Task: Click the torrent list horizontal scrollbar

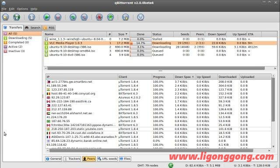Action: tap(156, 68)
